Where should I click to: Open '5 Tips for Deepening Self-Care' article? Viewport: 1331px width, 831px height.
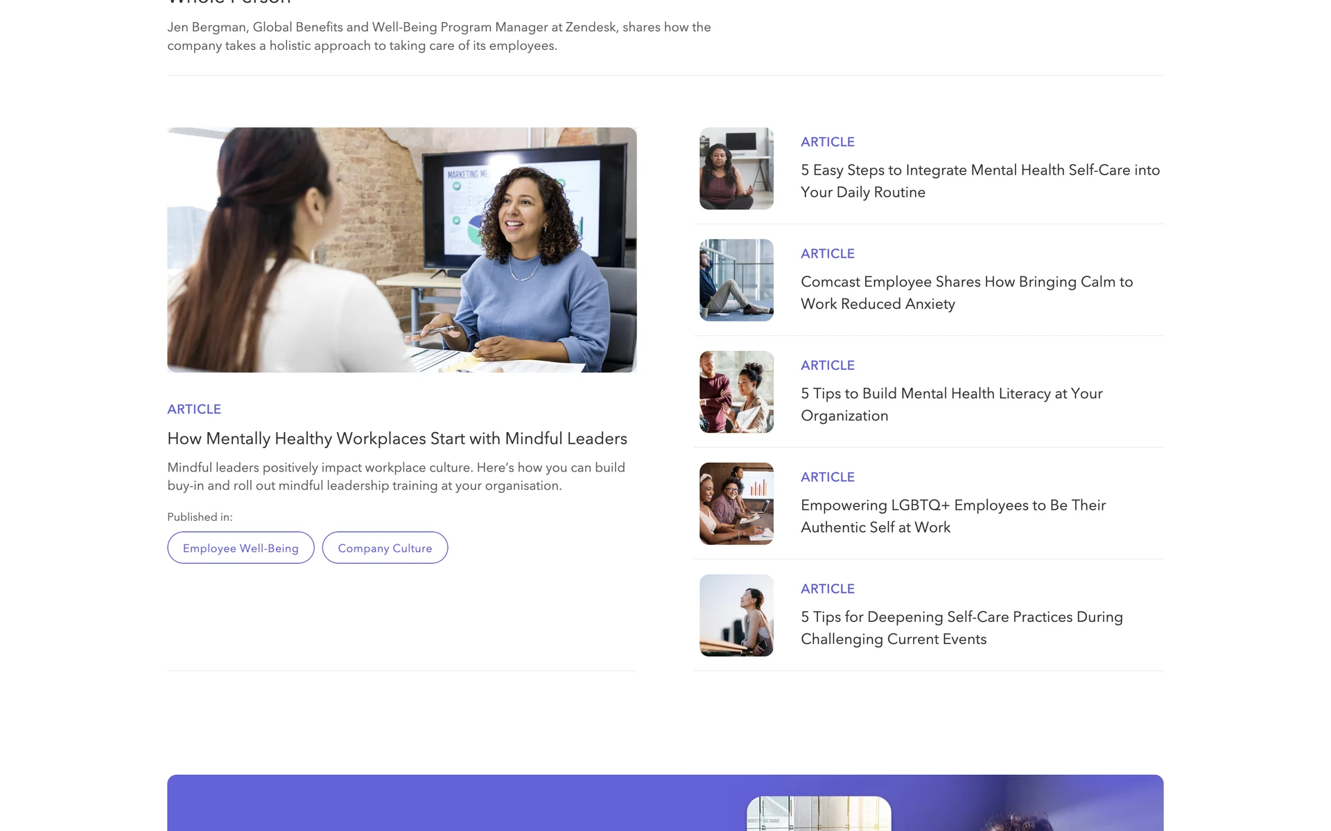tap(962, 627)
